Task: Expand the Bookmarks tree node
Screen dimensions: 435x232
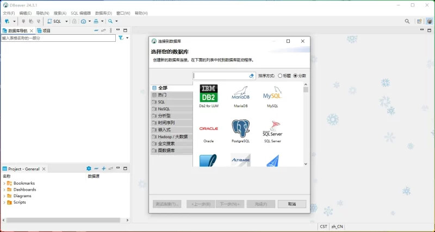Action: [x=4, y=183]
